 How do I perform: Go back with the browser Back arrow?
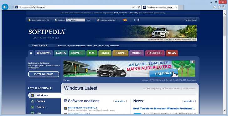click(5, 7)
